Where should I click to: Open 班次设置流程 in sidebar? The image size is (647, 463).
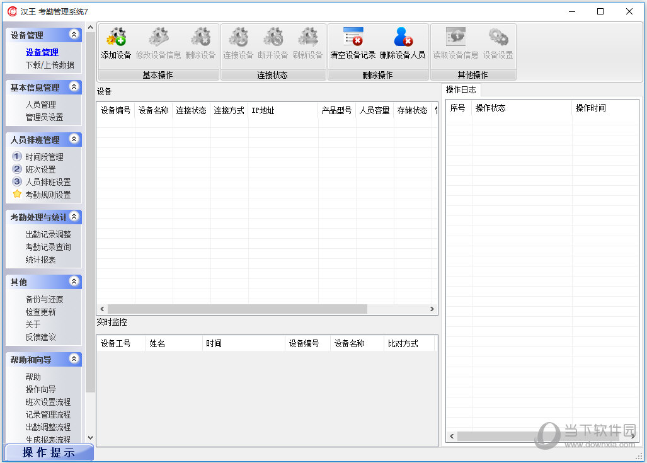point(49,403)
